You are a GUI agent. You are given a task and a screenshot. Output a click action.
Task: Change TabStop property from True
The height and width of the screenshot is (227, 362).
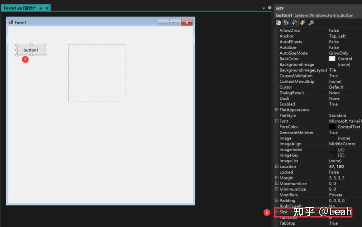pos(335,223)
